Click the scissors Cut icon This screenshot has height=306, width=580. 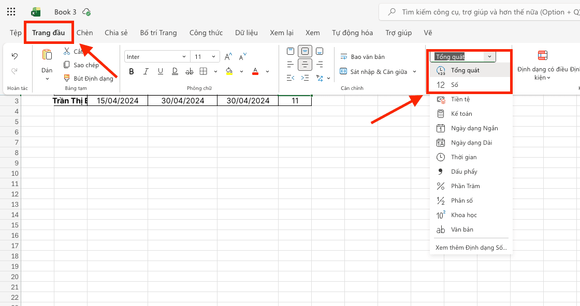[x=67, y=51]
